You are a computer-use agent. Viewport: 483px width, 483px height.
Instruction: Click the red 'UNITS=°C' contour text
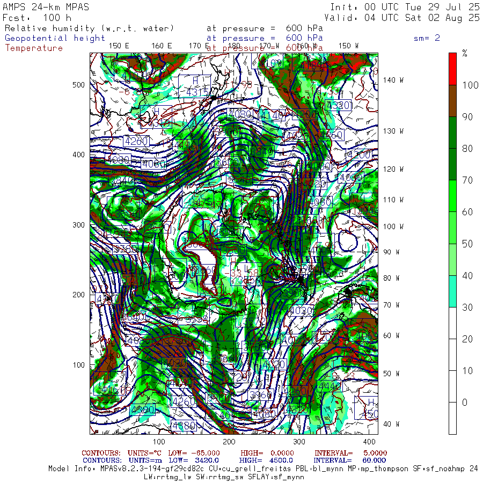coord(145,453)
